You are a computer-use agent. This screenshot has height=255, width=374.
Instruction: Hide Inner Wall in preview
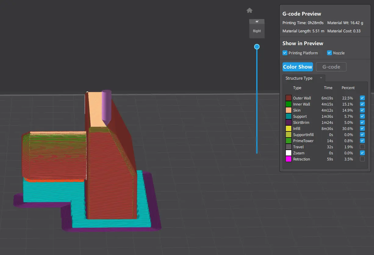pos(362,104)
